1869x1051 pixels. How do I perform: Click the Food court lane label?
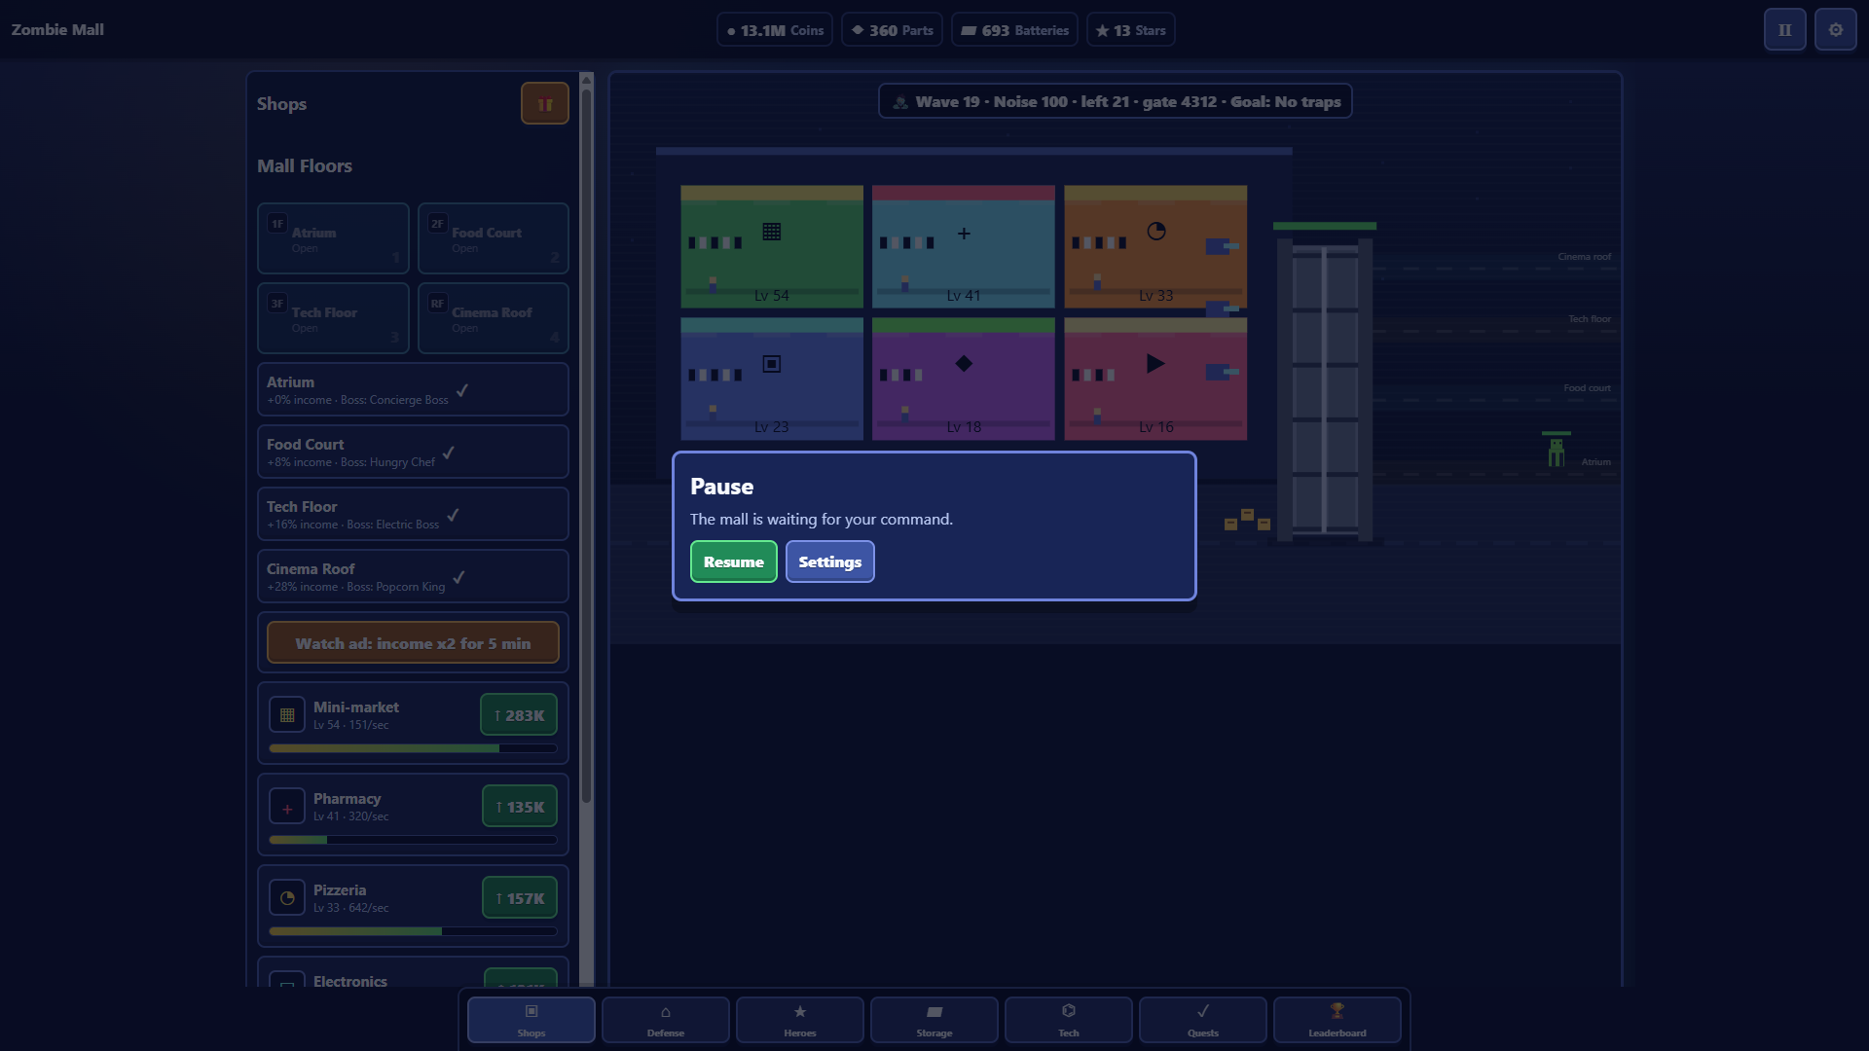1587,388
